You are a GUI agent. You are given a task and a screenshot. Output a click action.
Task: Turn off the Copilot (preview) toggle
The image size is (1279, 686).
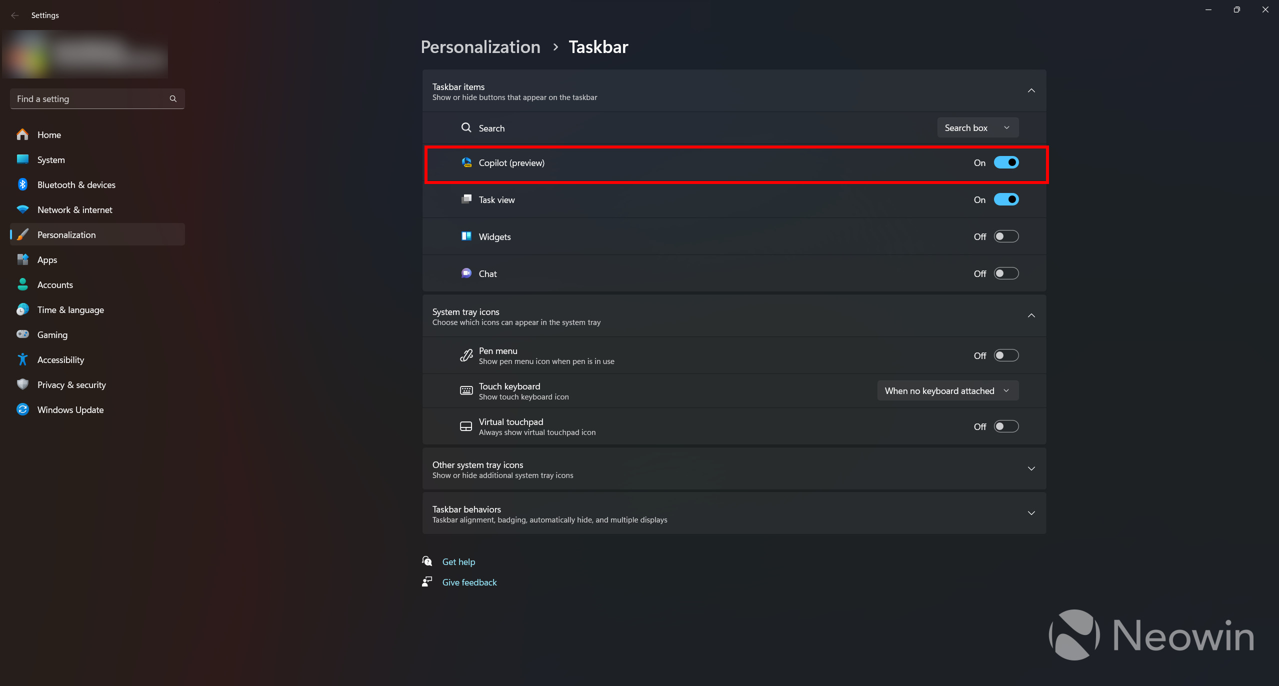pyautogui.click(x=1006, y=162)
